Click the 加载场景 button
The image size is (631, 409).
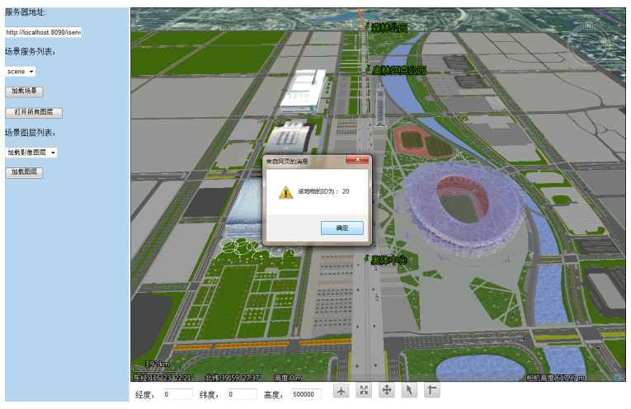click(24, 92)
